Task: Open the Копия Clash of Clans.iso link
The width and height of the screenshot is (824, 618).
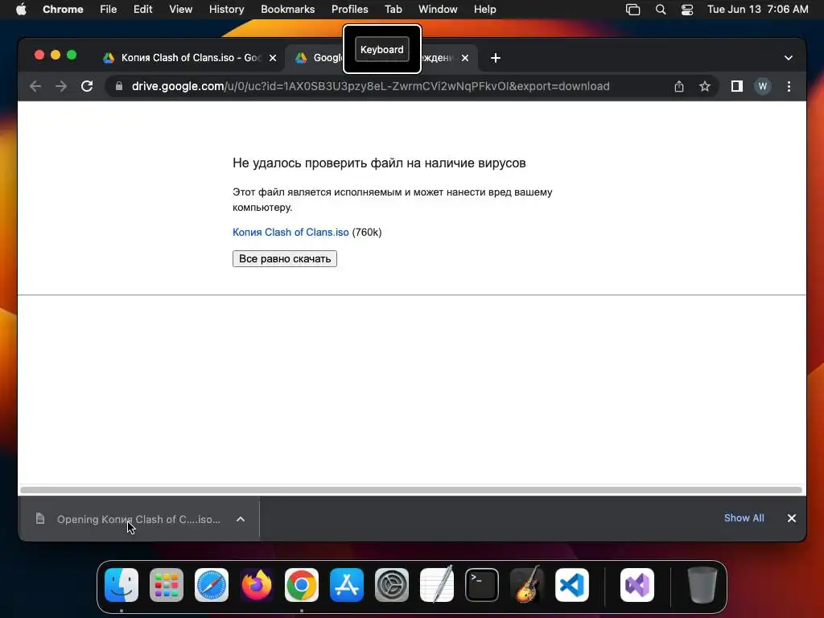Action: pyautogui.click(x=290, y=233)
